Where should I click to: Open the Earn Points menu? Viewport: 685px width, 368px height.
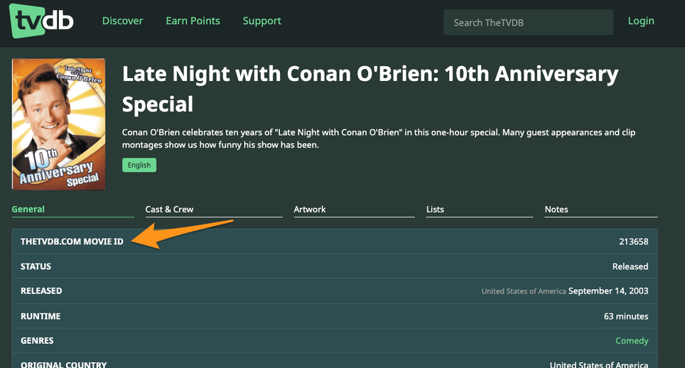193,21
